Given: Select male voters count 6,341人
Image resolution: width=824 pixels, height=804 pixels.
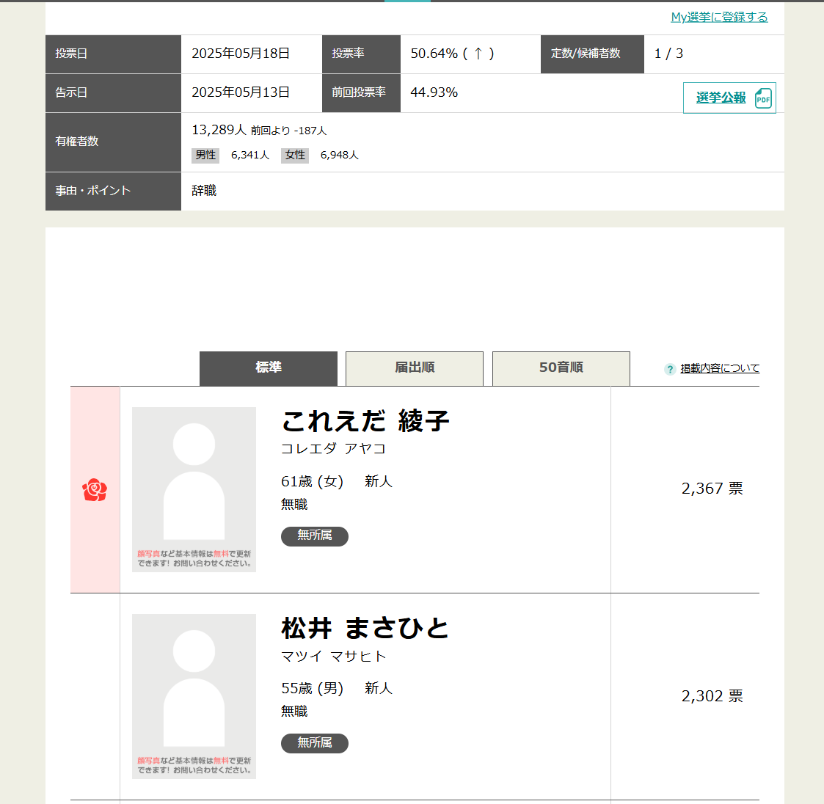Looking at the screenshot, I should (250, 155).
